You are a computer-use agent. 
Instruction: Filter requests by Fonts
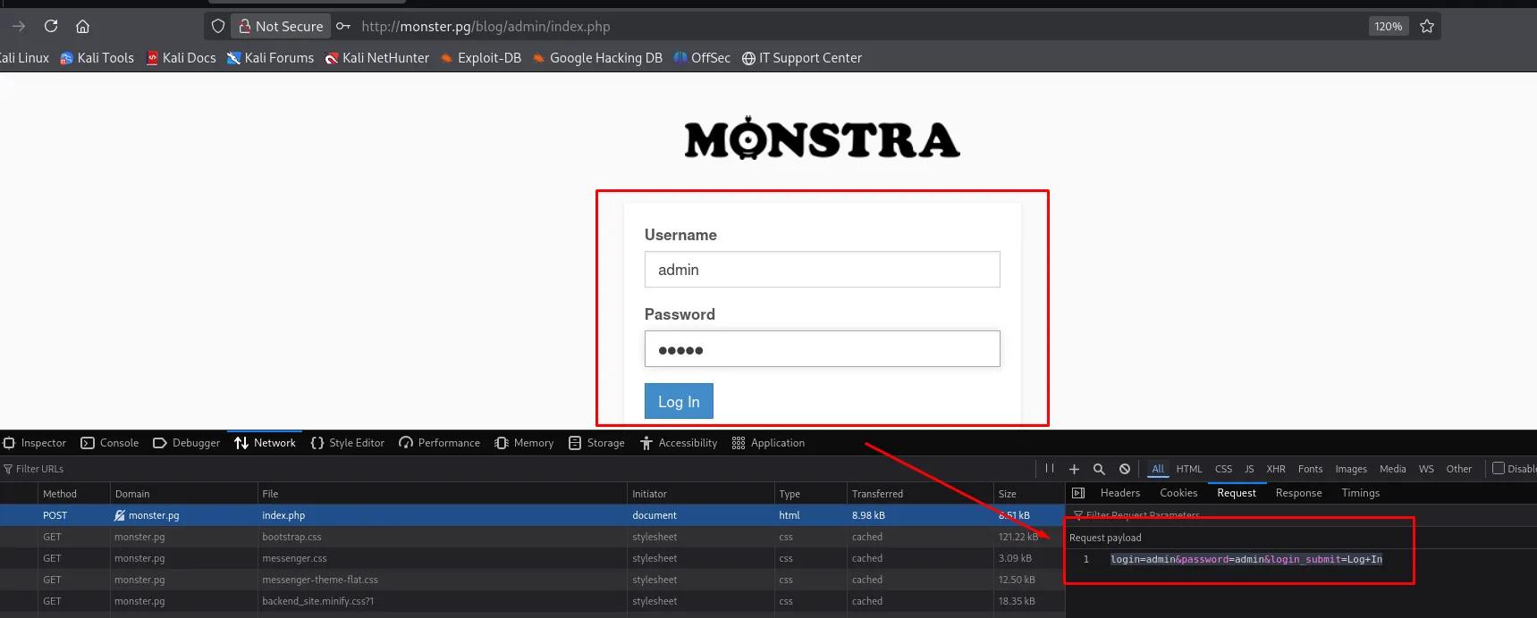point(1310,469)
